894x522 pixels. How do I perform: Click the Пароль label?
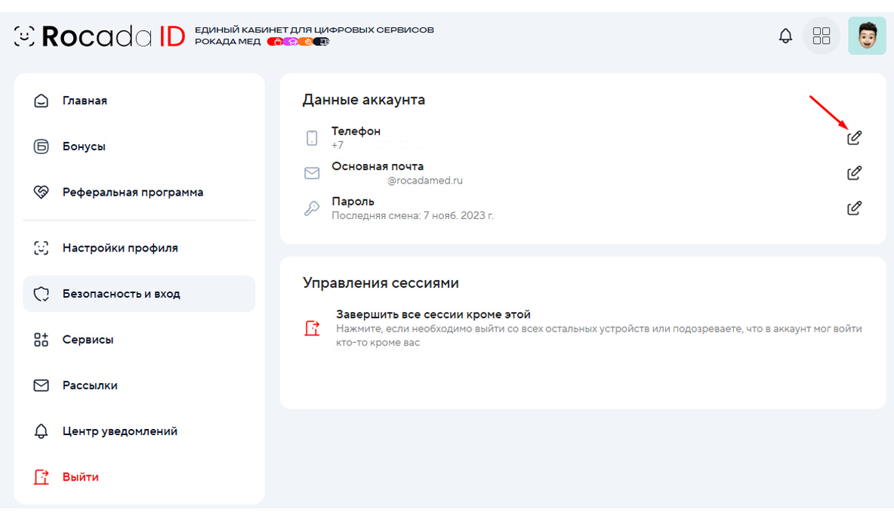point(353,202)
